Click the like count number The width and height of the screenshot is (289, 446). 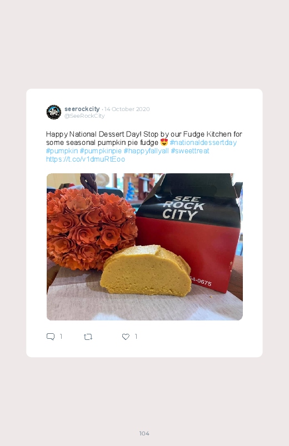(x=136, y=337)
